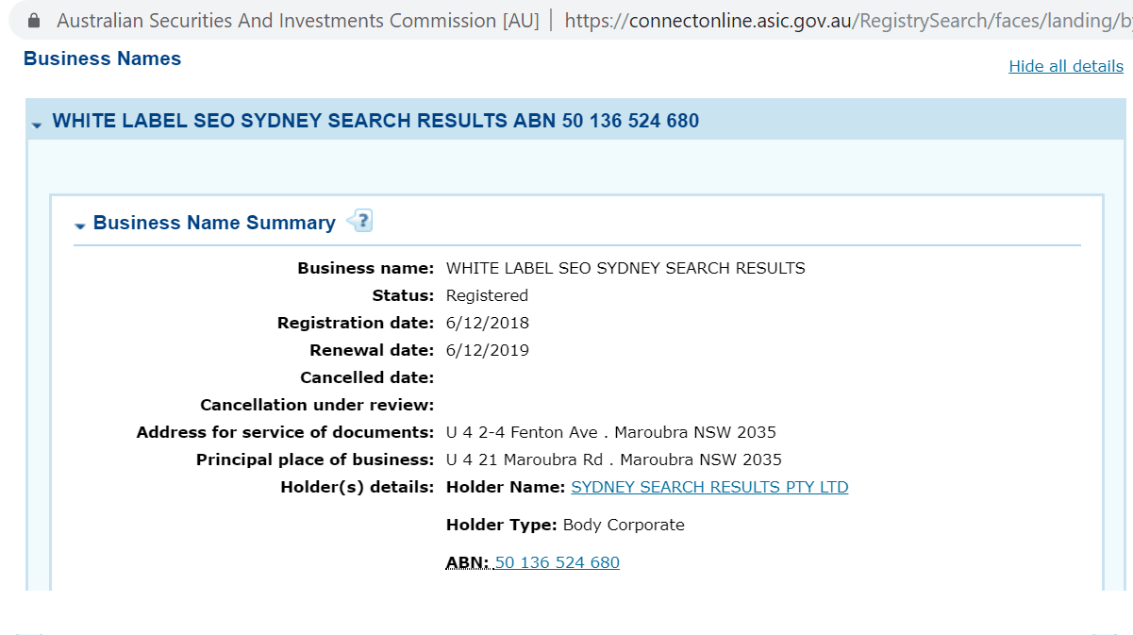Click the principal place U 4 21 Maroubra Rd
Viewport: 1133px width, 635px height.
614,460
